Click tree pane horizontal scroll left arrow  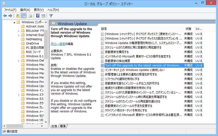pyautogui.click(x=4, y=126)
